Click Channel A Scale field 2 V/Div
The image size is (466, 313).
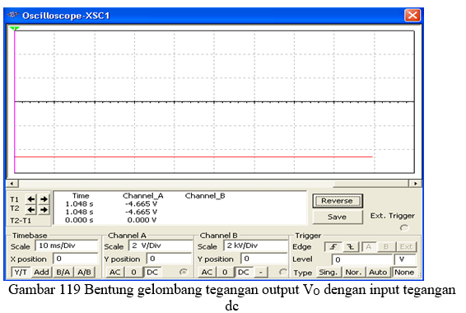click(x=161, y=245)
